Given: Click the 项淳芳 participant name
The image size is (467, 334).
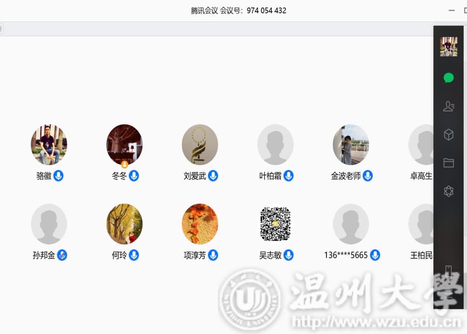Looking at the screenshot, I should coord(195,255).
